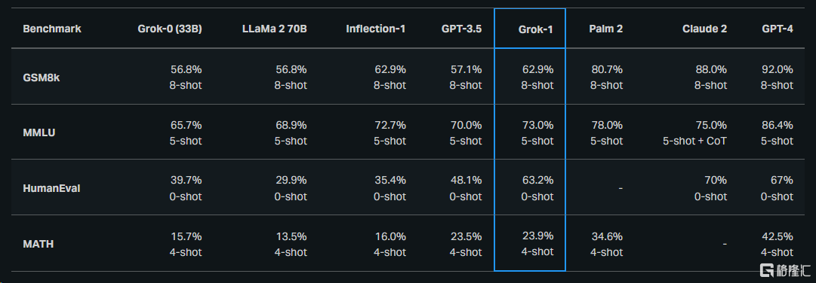Select Palm 2's 34.6% MATH score
The image size is (816, 283).
point(607,236)
